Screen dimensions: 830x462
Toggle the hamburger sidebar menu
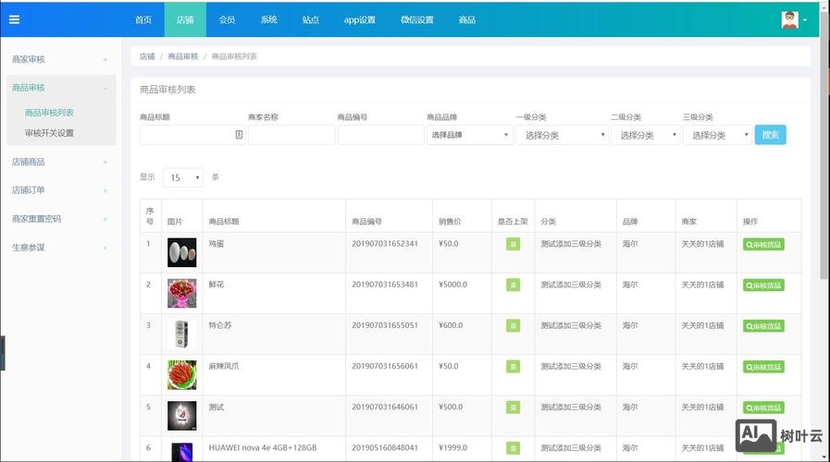click(14, 19)
